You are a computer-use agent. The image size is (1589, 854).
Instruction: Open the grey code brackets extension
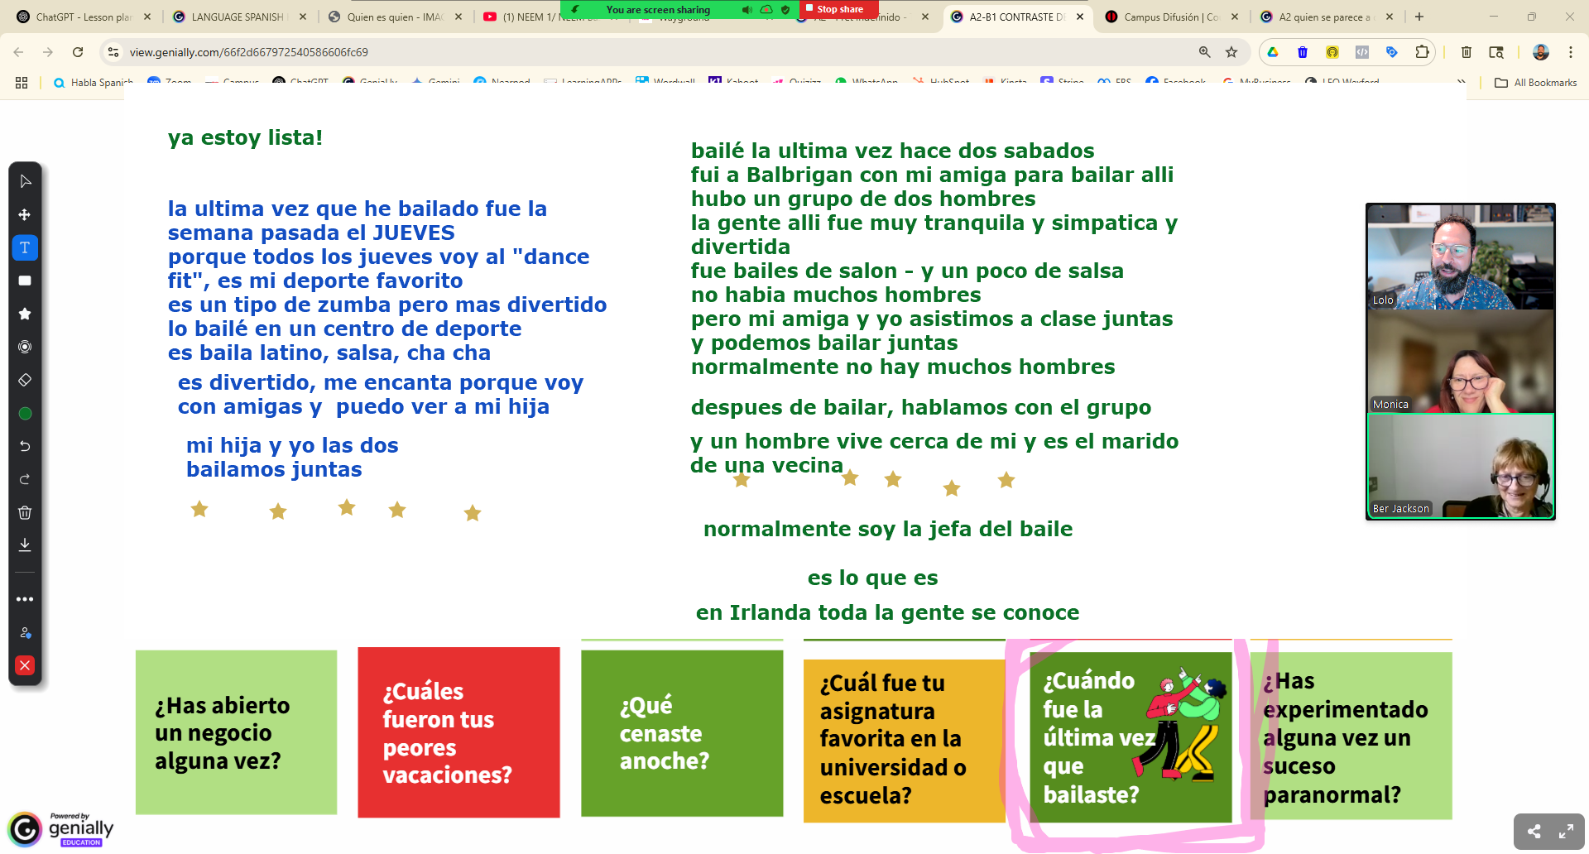pos(1362,52)
